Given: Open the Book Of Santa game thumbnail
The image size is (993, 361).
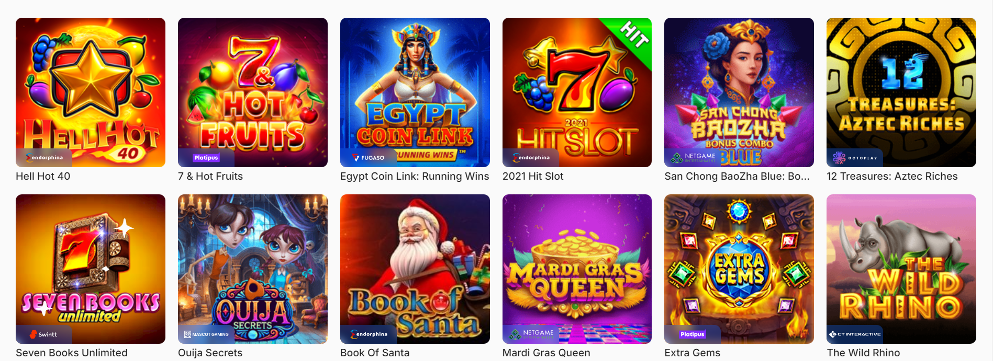Looking at the screenshot, I should click(415, 269).
